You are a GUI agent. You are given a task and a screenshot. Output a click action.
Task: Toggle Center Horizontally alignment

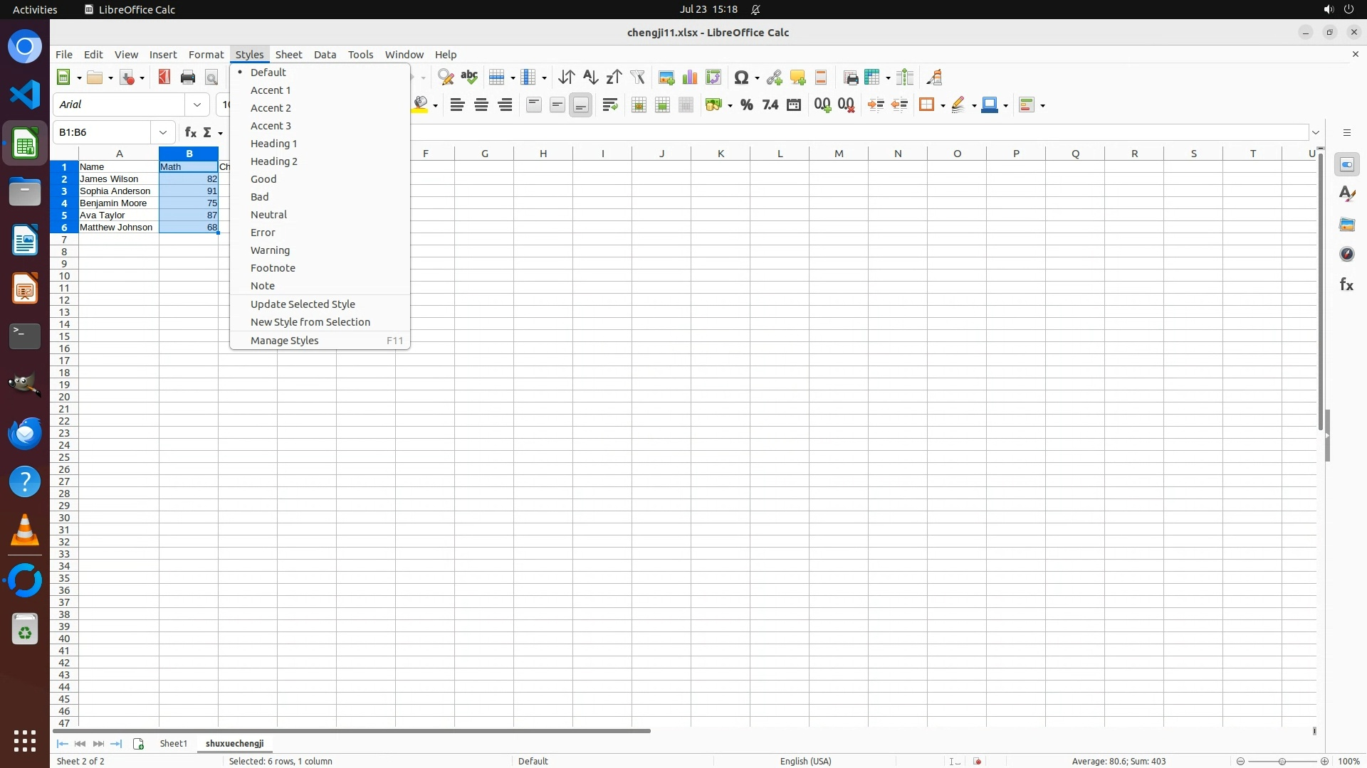point(481,105)
